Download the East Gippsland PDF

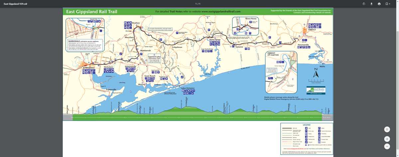[371, 4]
